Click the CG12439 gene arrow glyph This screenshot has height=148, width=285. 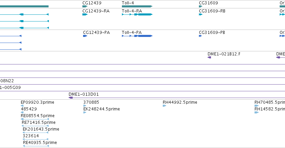pyautogui.click(x=85, y=6)
